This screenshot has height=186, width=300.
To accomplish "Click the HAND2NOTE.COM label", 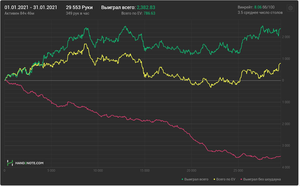I will pyautogui.click(x=29, y=164).
